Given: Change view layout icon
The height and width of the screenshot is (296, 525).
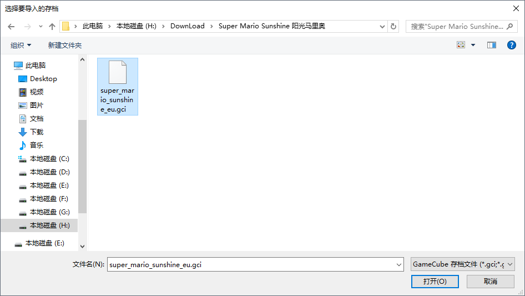Looking at the screenshot, I should (x=461, y=45).
